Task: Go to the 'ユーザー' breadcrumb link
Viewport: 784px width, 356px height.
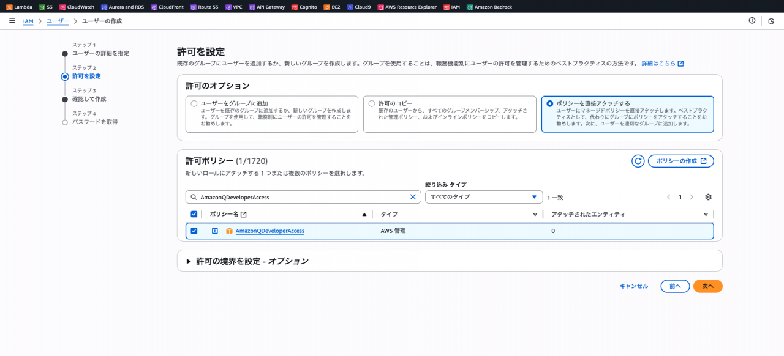Action: tap(58, 21)
